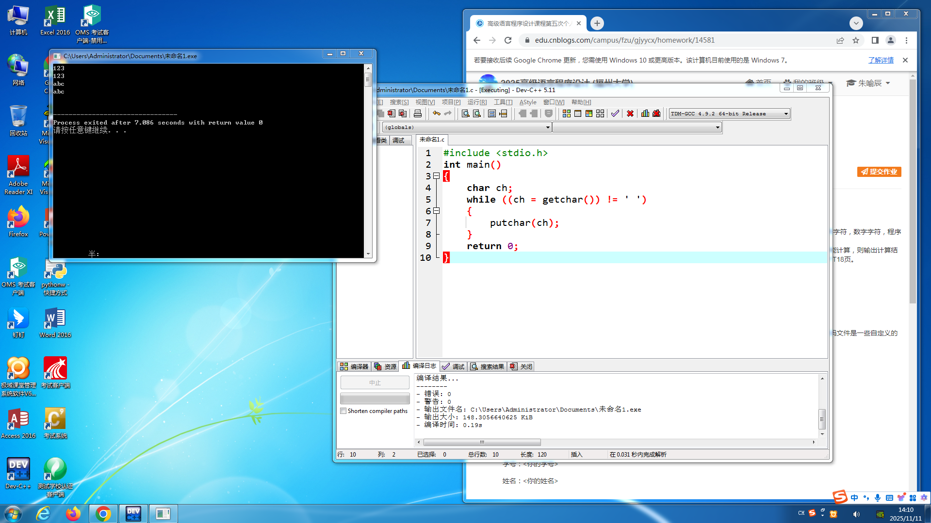Click the Undo arrow in Dev-C++ toolbar

pos(437,113)
